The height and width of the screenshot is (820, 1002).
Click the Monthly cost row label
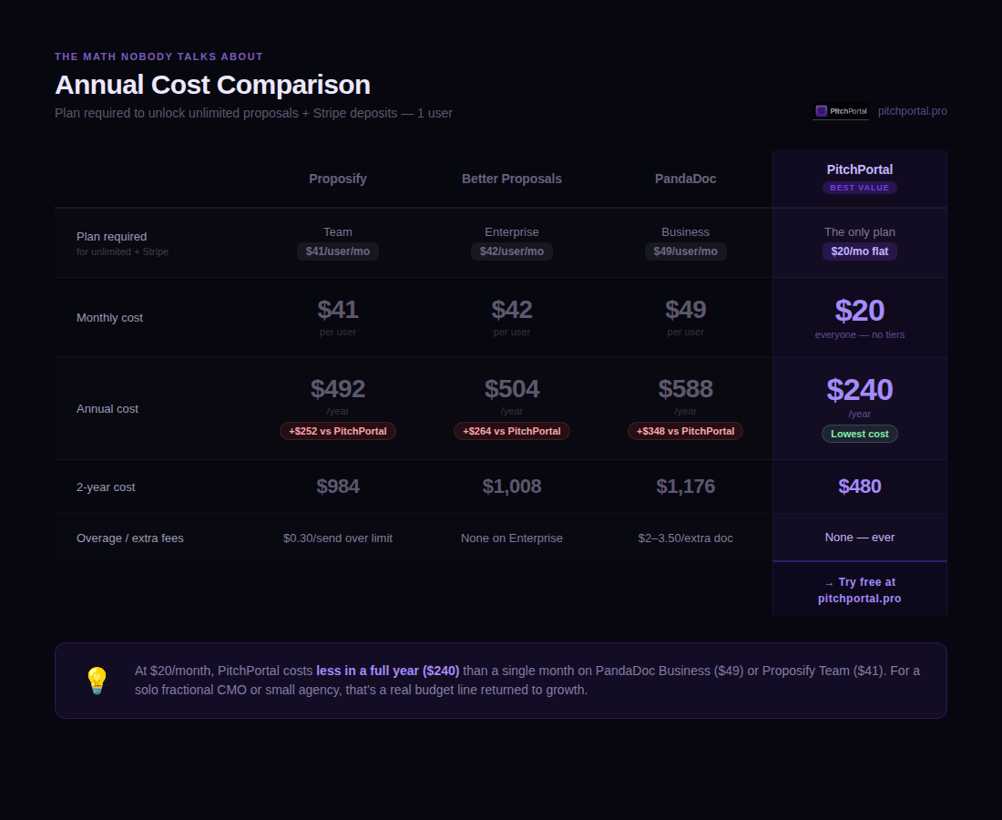[x=109, y=318]
